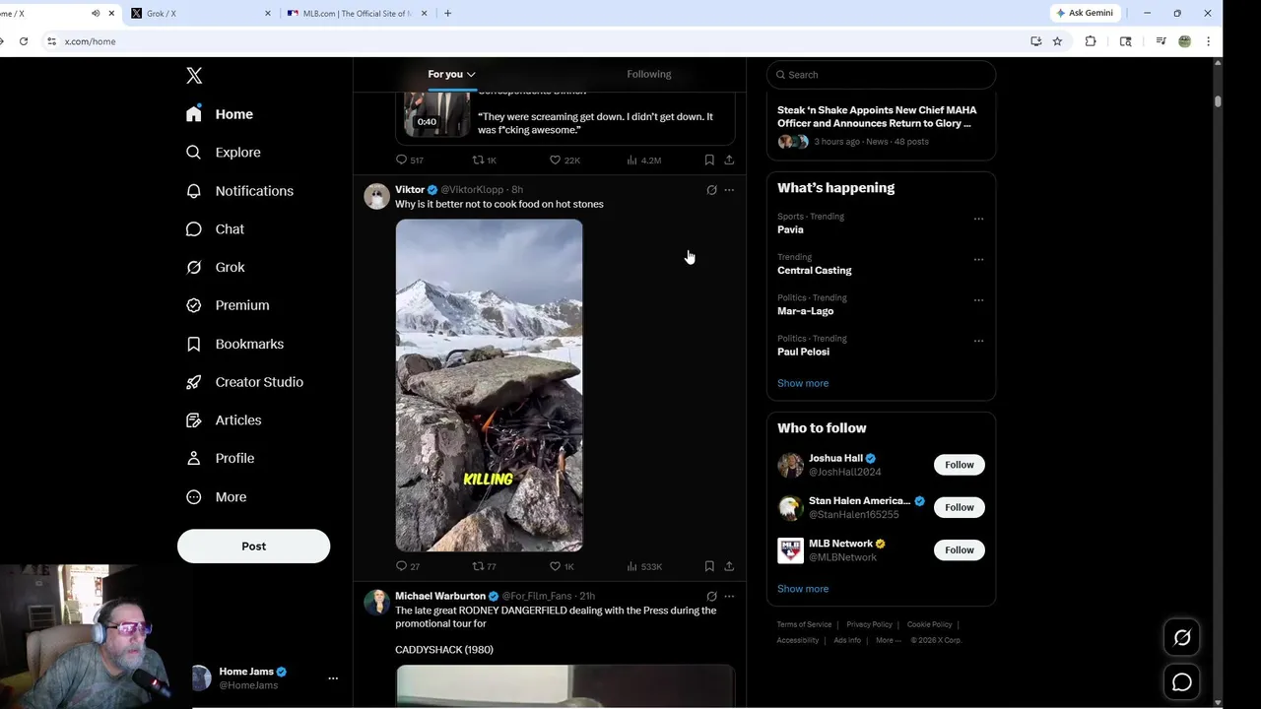1261x709 pixels.
Task: Open Notifications in the sidebar
Action: coord(239,191)
